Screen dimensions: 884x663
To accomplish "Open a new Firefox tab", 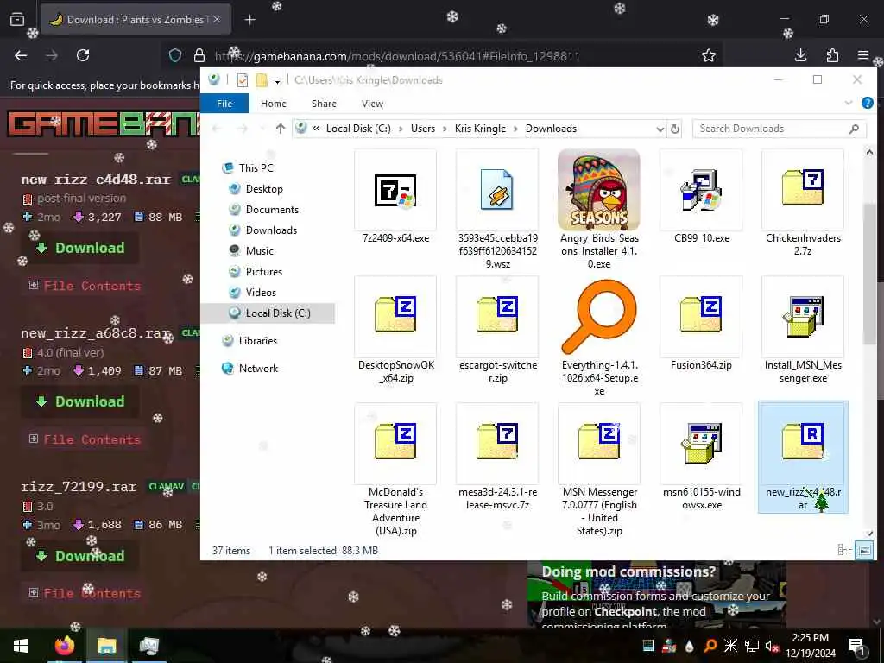I will (249, 20).
